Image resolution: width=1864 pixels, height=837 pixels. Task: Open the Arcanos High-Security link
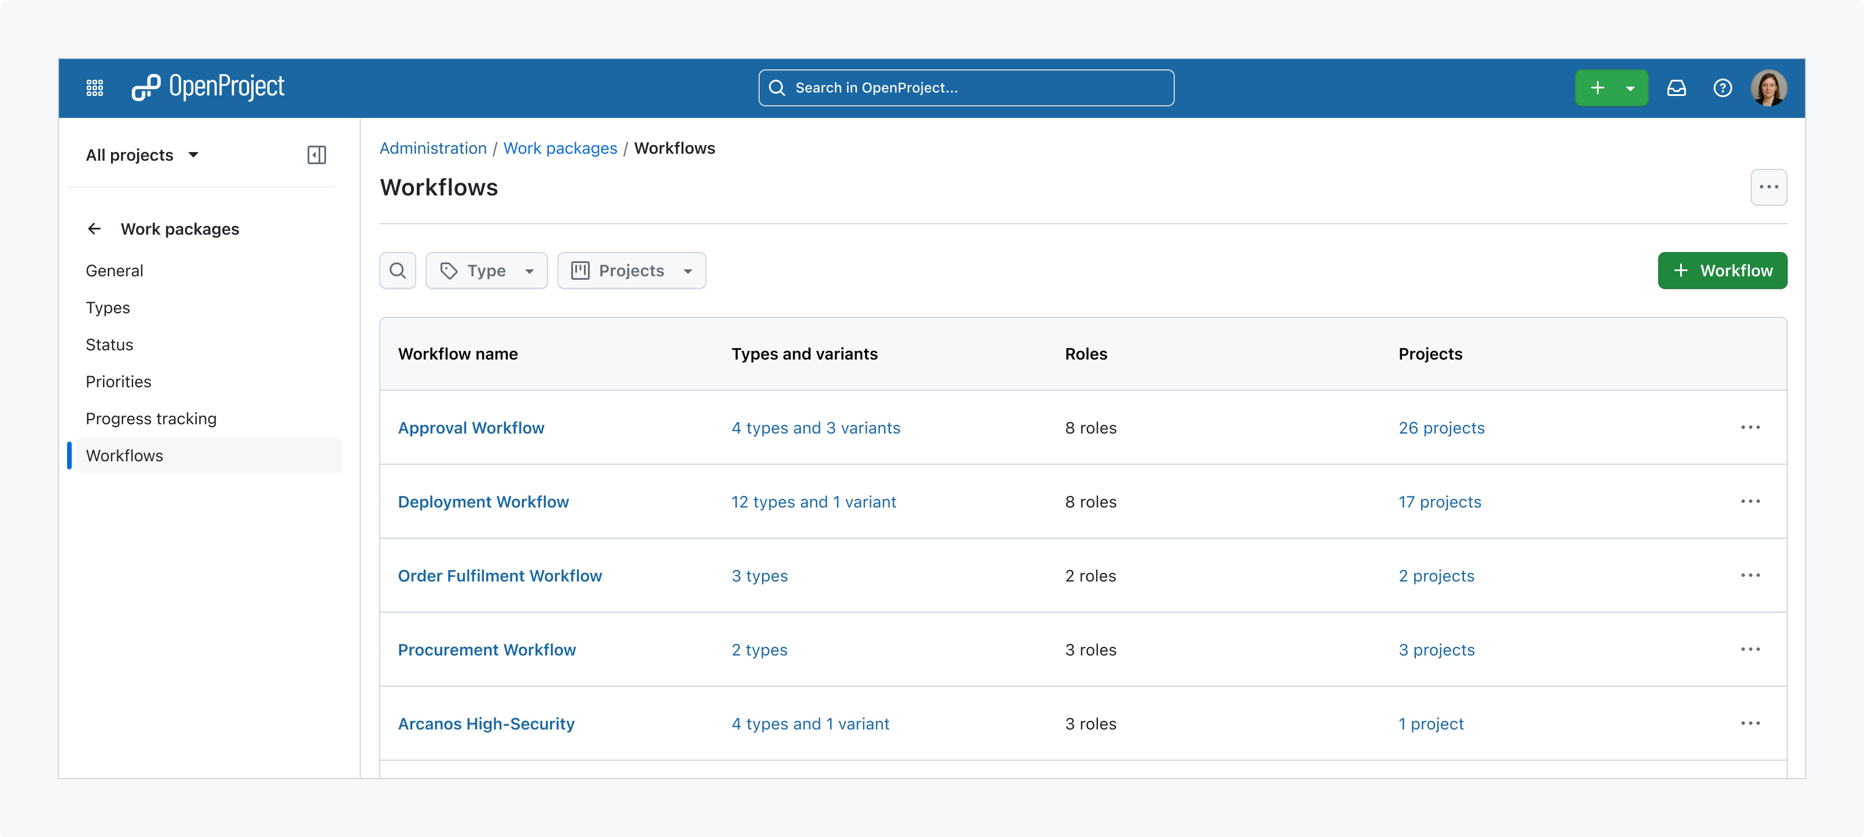(486, 724)
